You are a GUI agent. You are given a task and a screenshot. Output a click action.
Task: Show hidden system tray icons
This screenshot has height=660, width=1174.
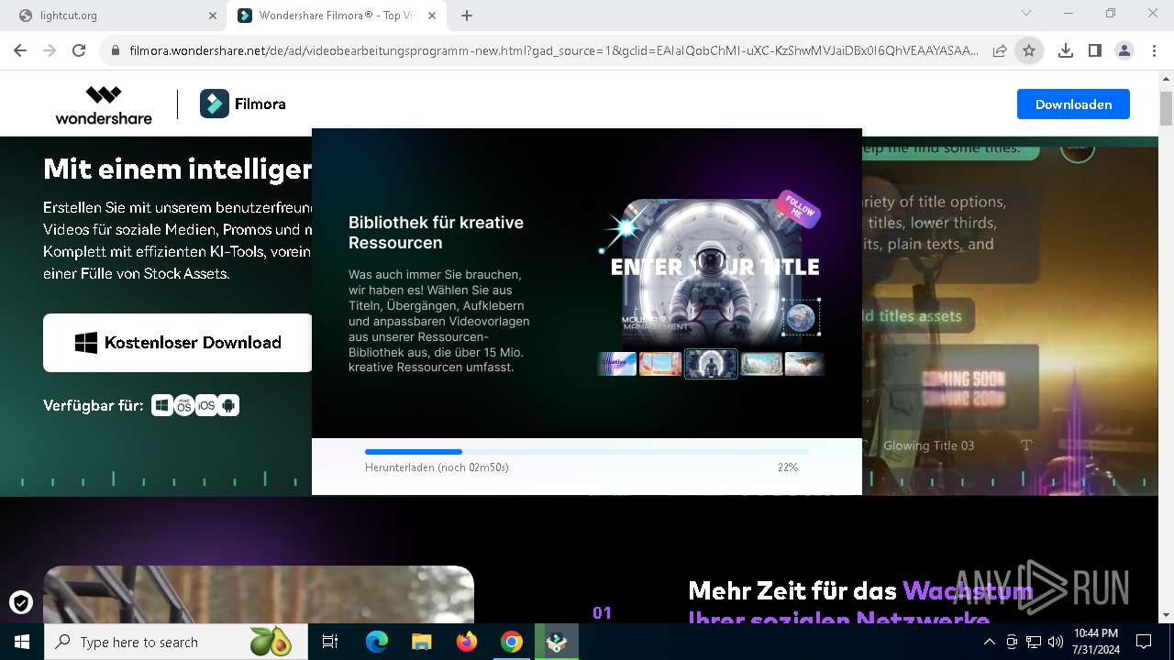pos(990,642)
